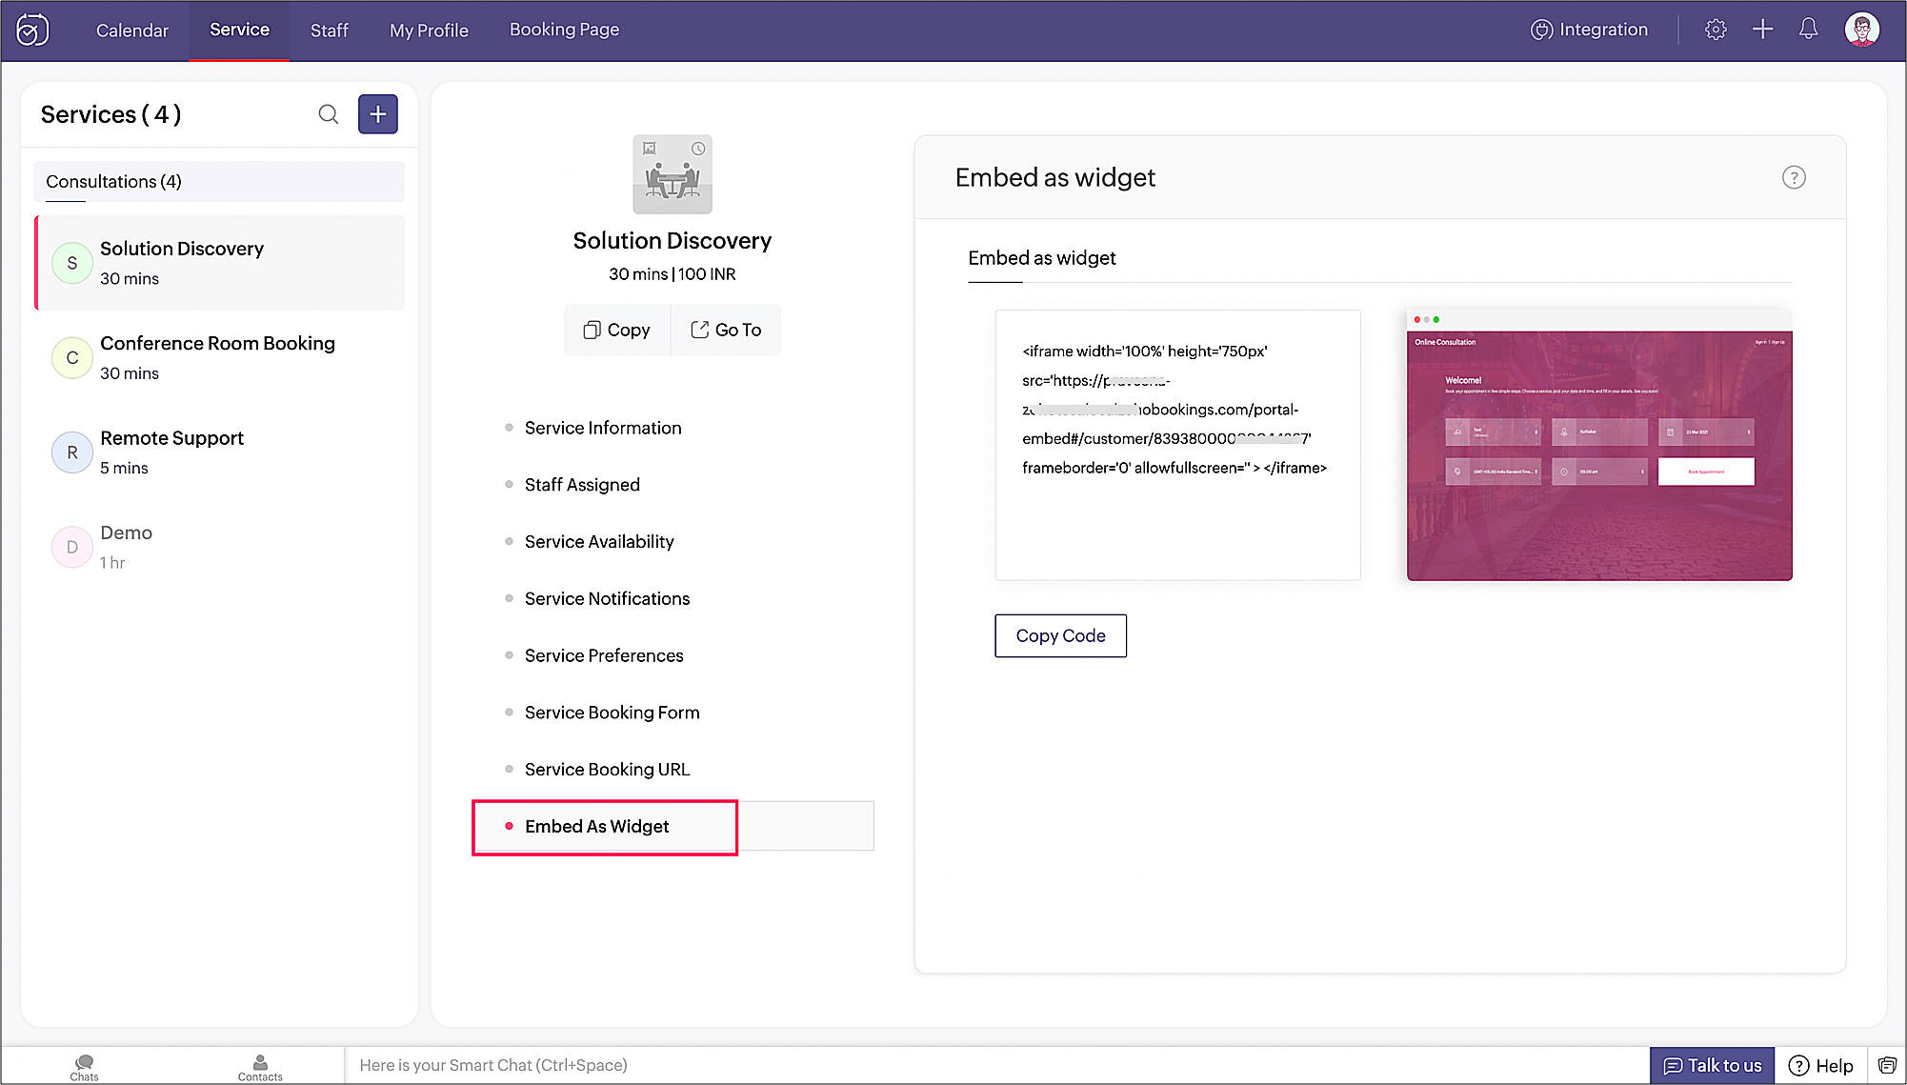
Task: Select Remote Support service
Action: [x=219, y=452]
